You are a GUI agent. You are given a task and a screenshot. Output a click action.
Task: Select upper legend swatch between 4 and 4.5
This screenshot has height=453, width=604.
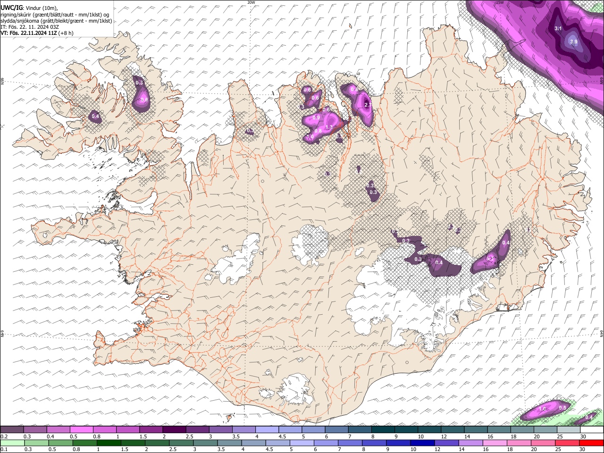point(267,430)
